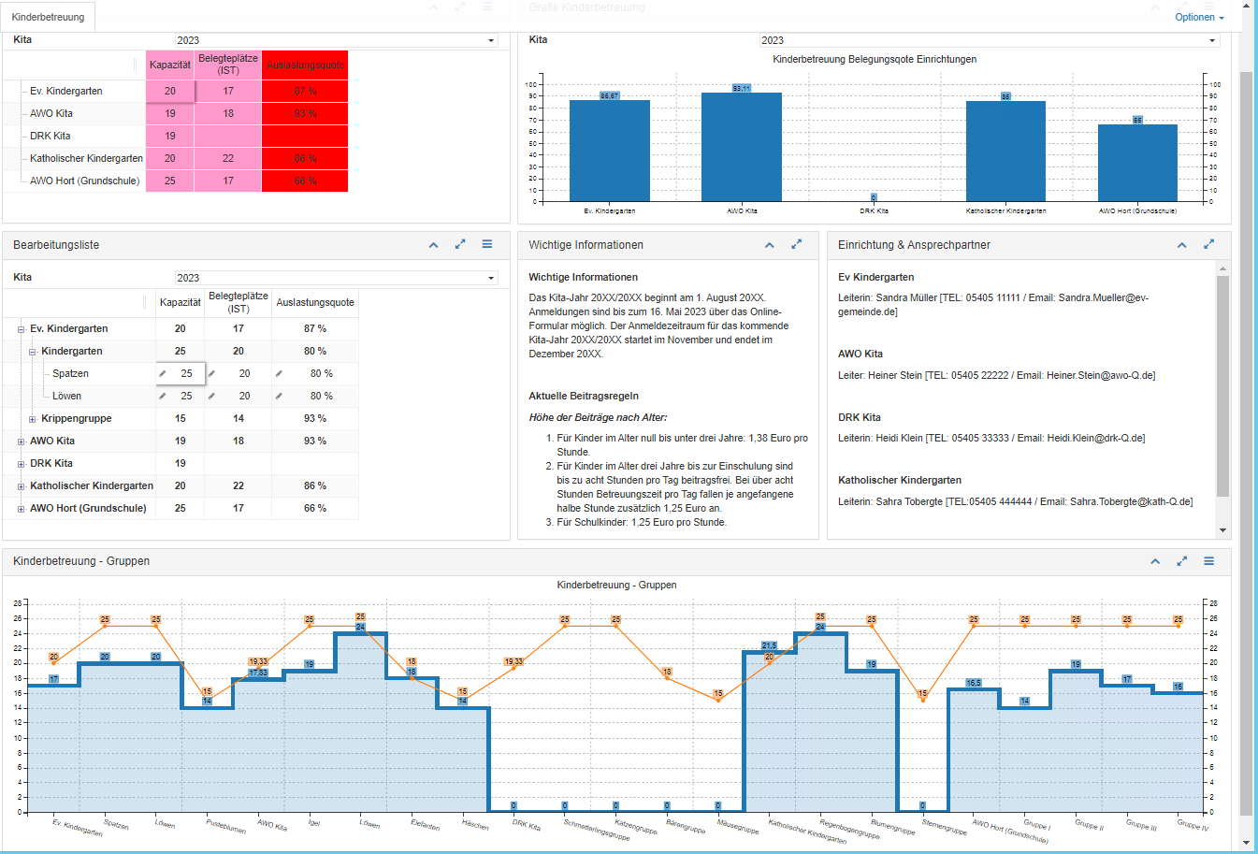Edit Spatzen Kapazität with pencil icon

[163, 373]
